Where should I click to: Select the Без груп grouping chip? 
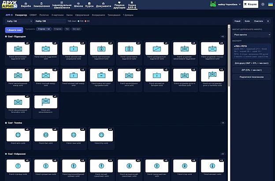(76, 29)
